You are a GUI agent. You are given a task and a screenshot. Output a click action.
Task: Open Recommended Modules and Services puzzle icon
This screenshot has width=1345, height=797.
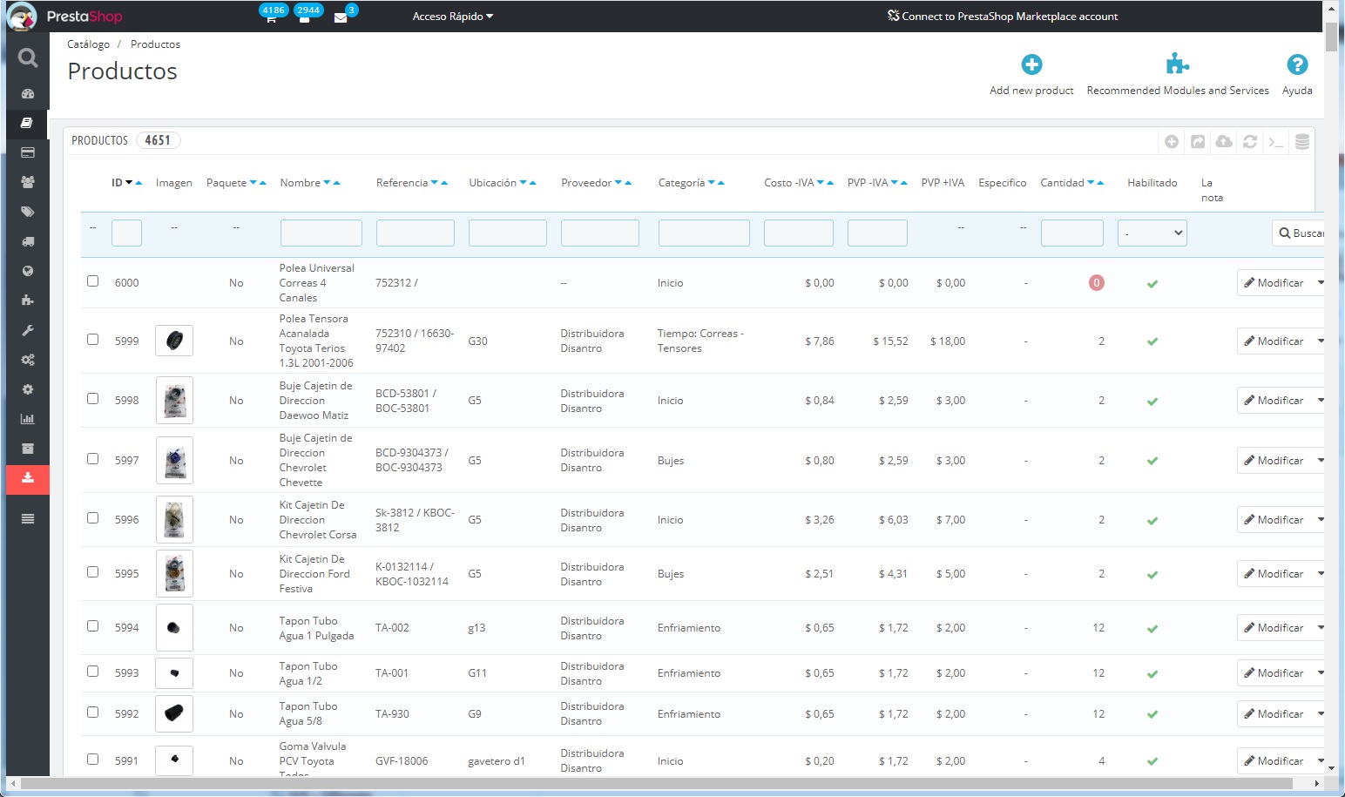click(1177, 64)
